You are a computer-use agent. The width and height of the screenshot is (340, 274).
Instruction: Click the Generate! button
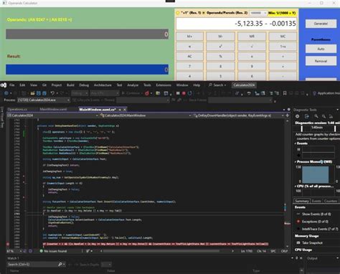click(x=321, y=24)
